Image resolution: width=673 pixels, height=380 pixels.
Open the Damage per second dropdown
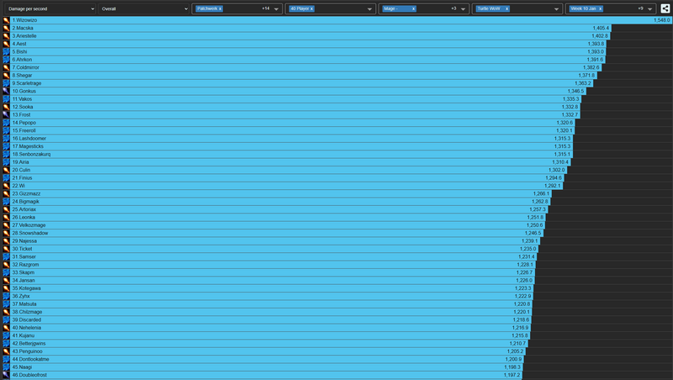49,8
